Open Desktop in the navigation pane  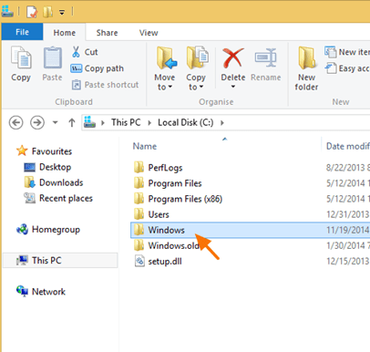coord(47,167)
